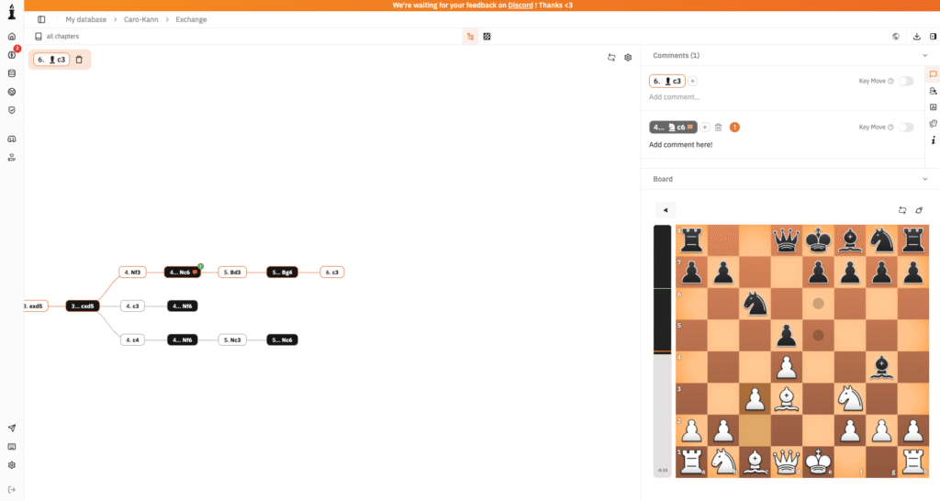Toggle the left sidebar panel icon

point(41,20)
